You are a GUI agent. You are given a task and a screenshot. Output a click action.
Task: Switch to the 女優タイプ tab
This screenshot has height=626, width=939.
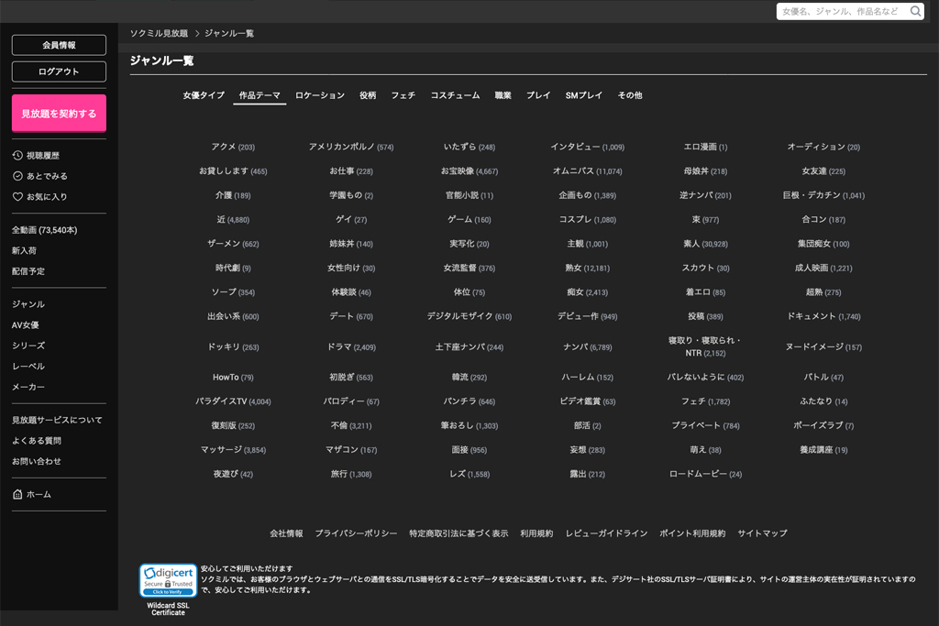point(204,95)
